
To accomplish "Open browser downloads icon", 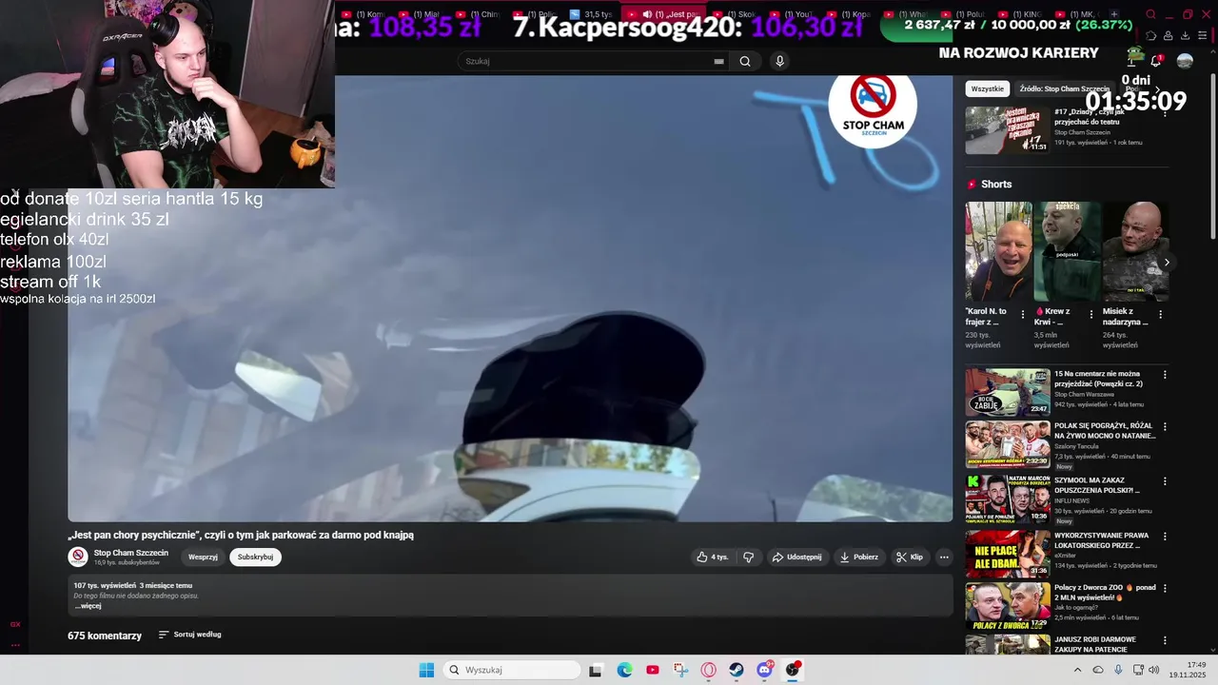I will [1185, 35].
